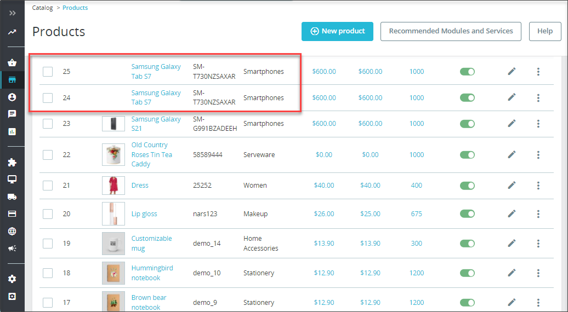The width and height of the screenshot is (568, 312).
Task: Open the Dashboard trending arrow icon
Action: 12,32
